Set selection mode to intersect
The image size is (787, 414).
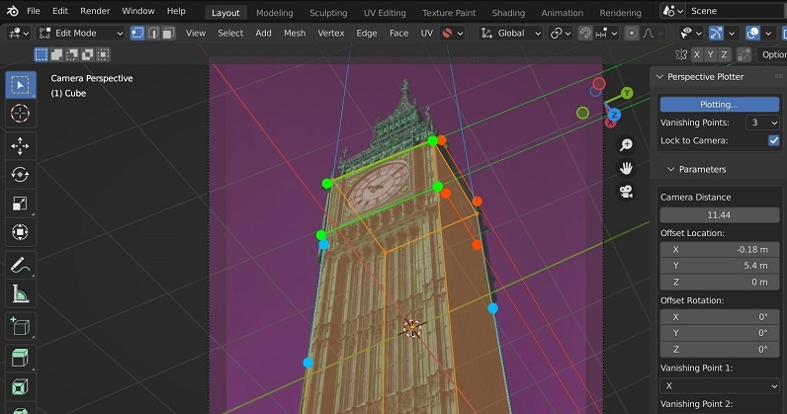click(103, 54)
